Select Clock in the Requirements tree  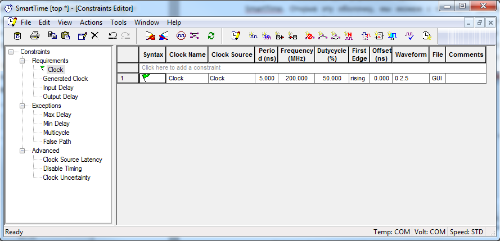[x=56, y=70]
